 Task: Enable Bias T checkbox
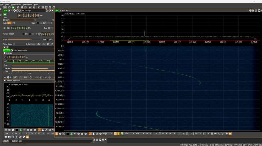pyautogui.click(x=38, y=23)
